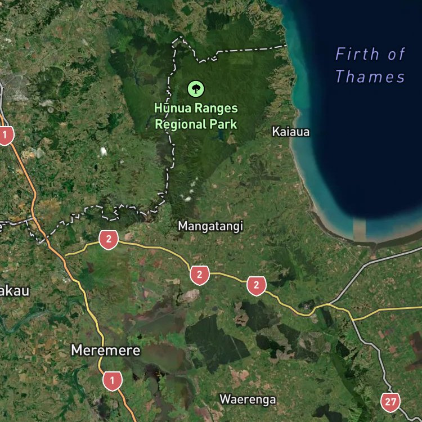This screenshot has width=422, height=422.
Task: Click the white dashed boundary line north of the park
Action: coord(250,50)
